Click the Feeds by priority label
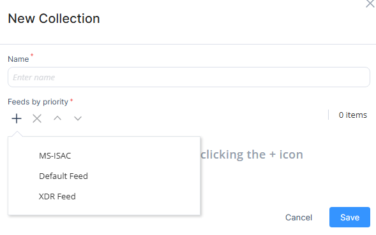 (38, 102)
